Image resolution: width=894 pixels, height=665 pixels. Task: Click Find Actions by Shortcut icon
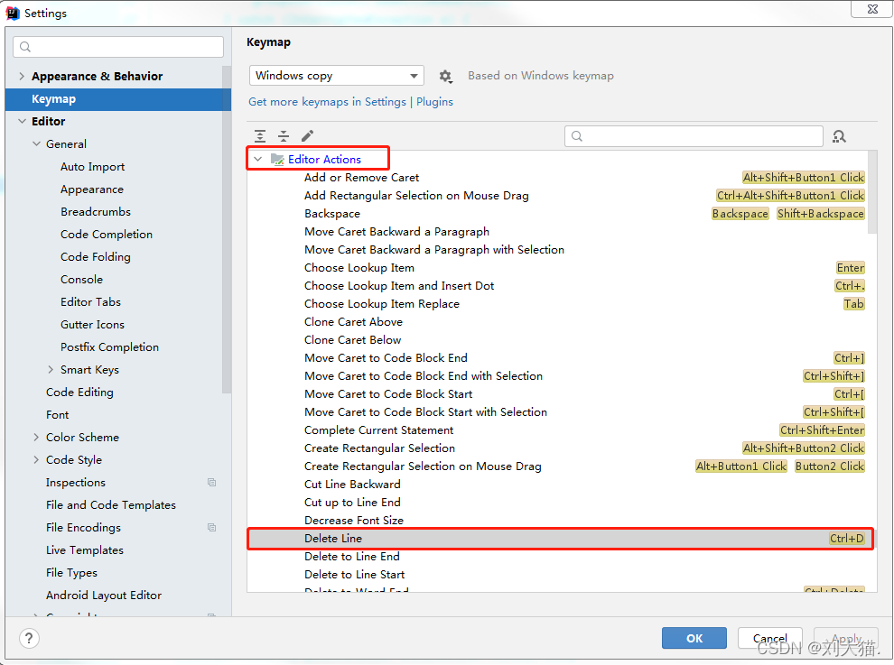pos(839,136)
